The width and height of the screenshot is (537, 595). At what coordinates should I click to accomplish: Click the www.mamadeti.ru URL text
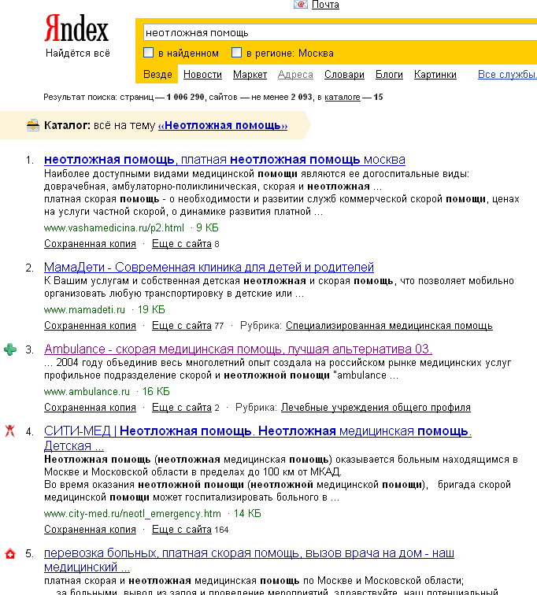[x=84, y=309]
